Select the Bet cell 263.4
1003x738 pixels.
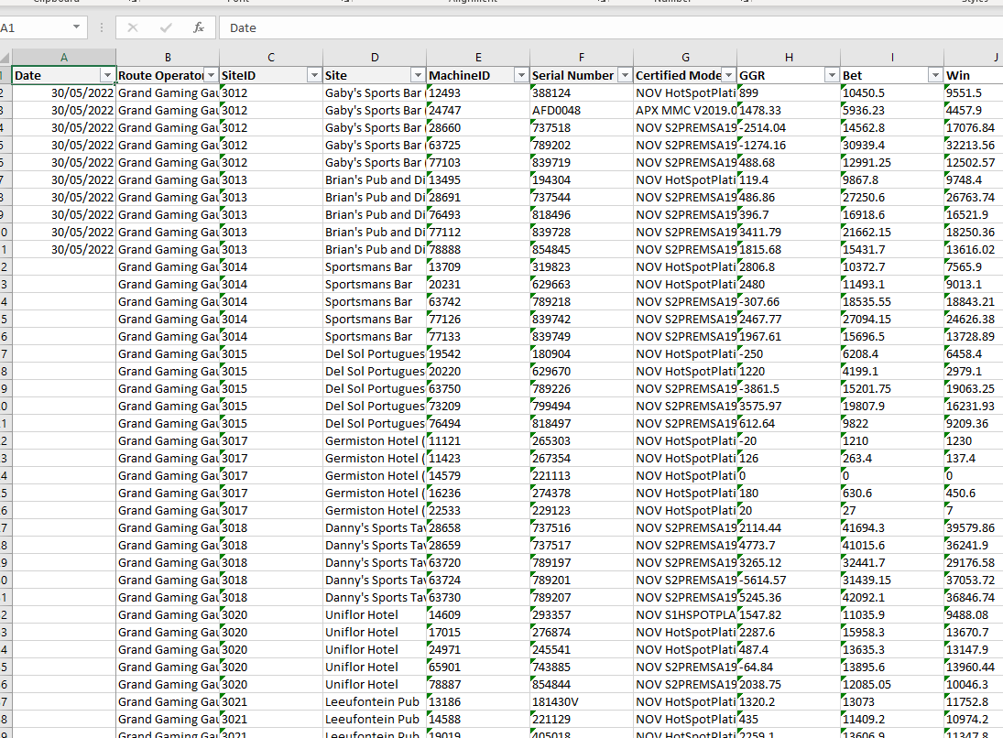tap(892, 458)
